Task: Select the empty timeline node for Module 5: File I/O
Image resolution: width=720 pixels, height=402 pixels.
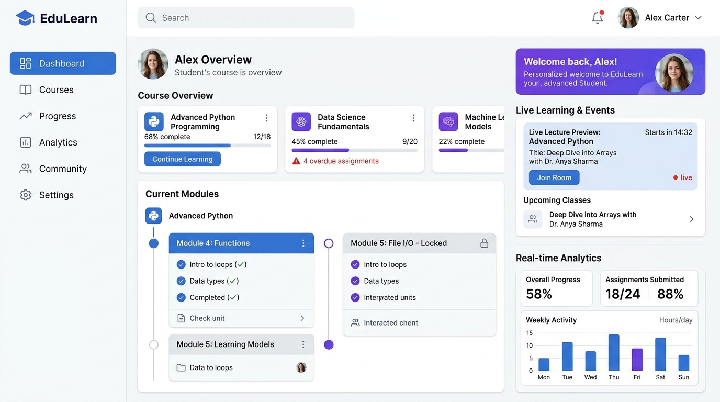Action: 329,243
